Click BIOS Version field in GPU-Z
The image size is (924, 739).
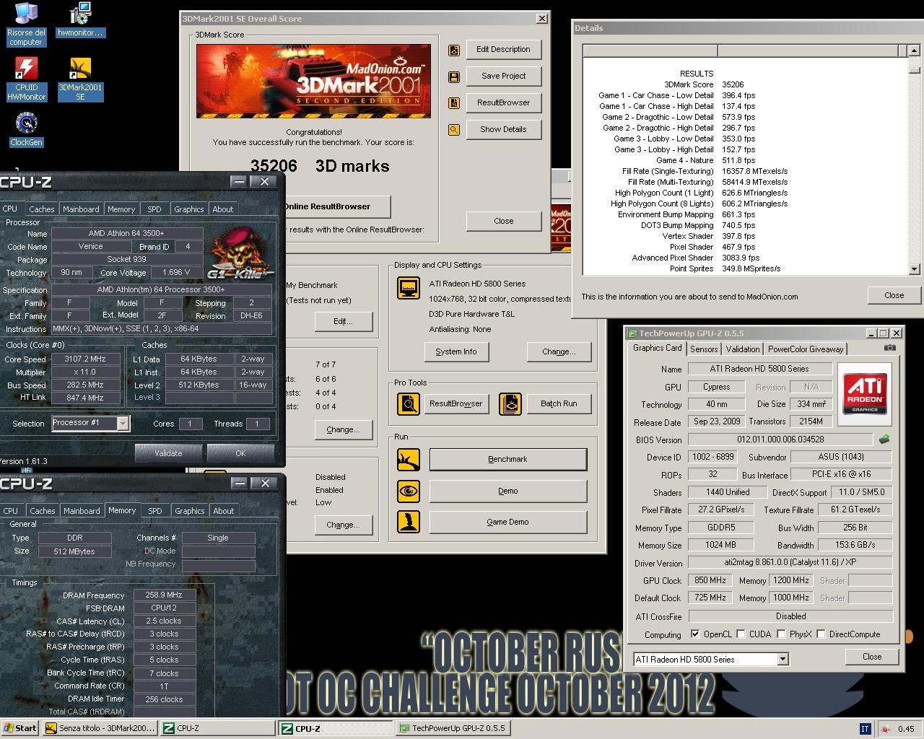(780, 440)
